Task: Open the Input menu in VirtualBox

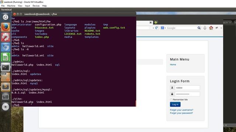Action: [x=27, y=6]
